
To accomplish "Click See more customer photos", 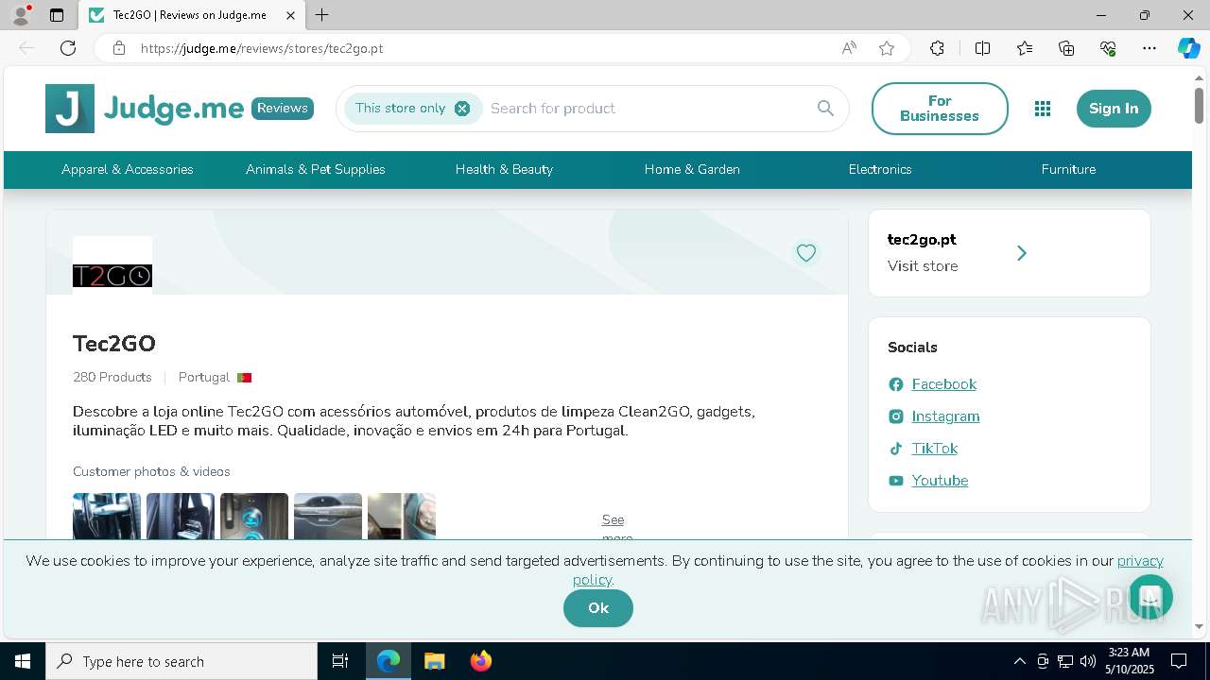I will click(x=617, y=527).
